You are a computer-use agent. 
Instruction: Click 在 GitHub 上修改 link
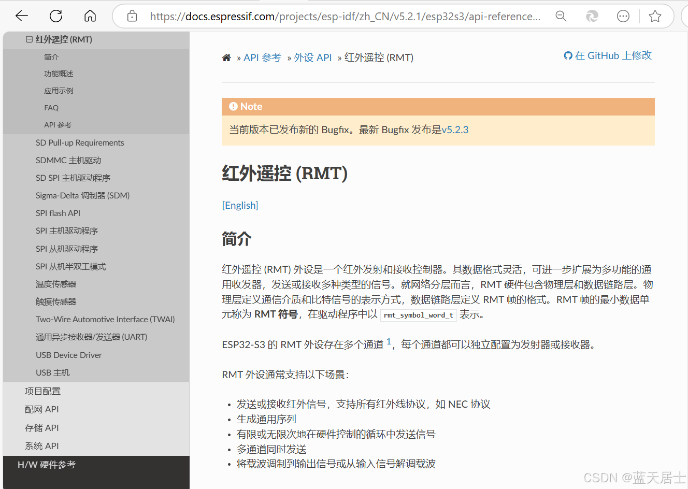(613, 55)
